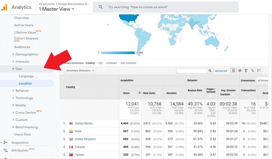272x159 pixels.
Task: Open the Taiwan country link
Action: (x=79, y=155)
